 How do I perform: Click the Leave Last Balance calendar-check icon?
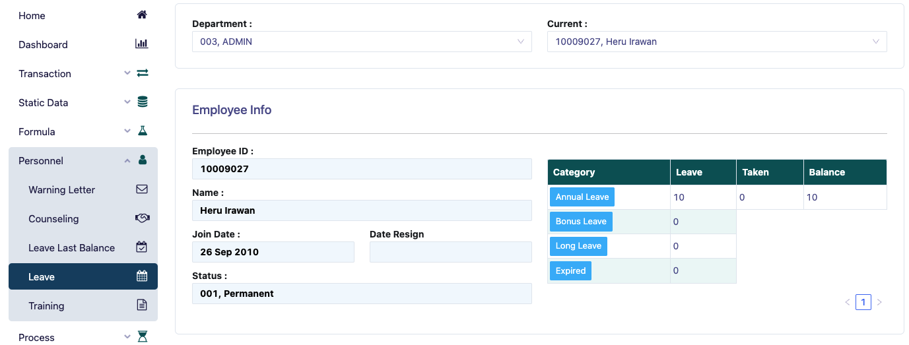(x=142, y=247)
